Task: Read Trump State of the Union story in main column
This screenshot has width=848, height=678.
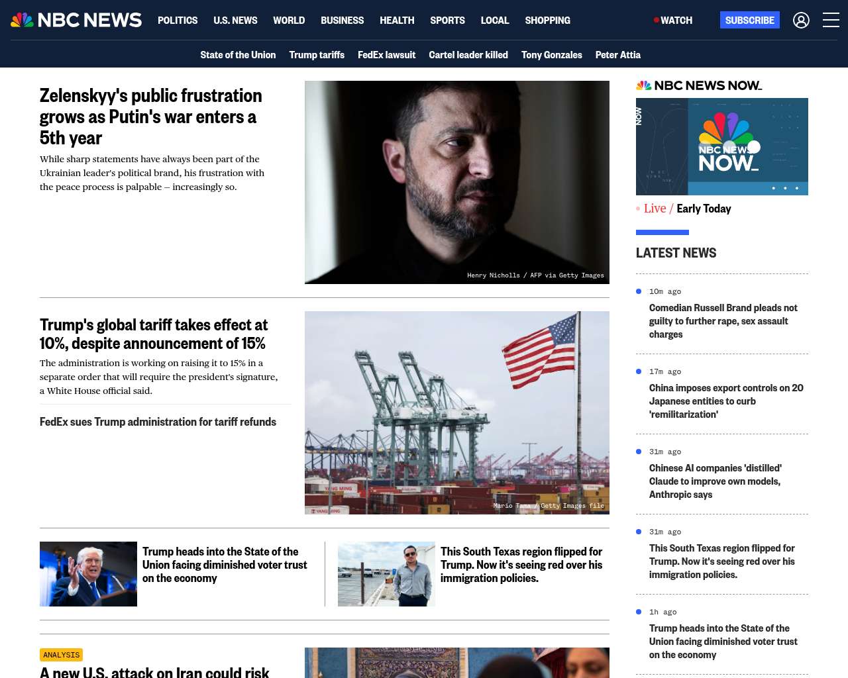Action: click(x=225, y=565)
